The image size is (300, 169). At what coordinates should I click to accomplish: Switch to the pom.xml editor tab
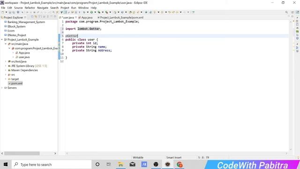(x=120, y=17)
